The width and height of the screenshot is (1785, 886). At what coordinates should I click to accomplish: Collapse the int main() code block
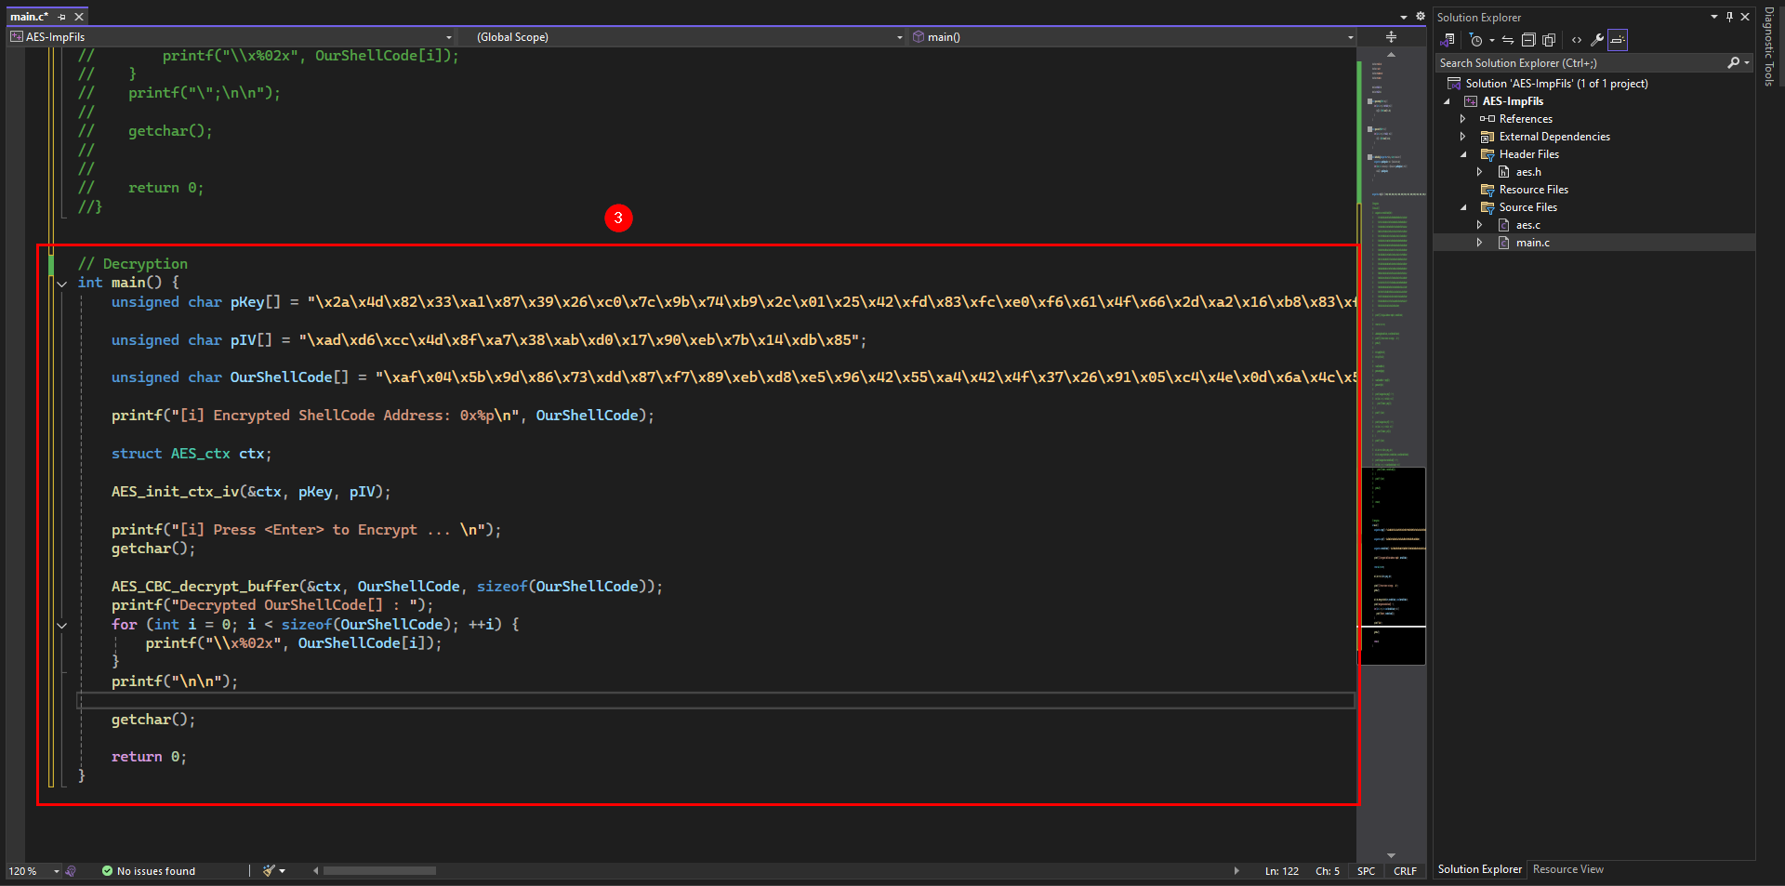click(x=62, y=284)
